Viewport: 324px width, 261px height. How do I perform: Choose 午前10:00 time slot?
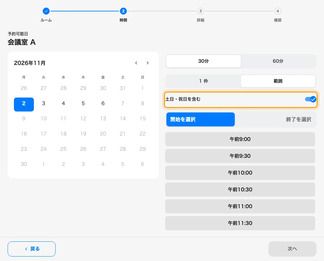(240, 173)
